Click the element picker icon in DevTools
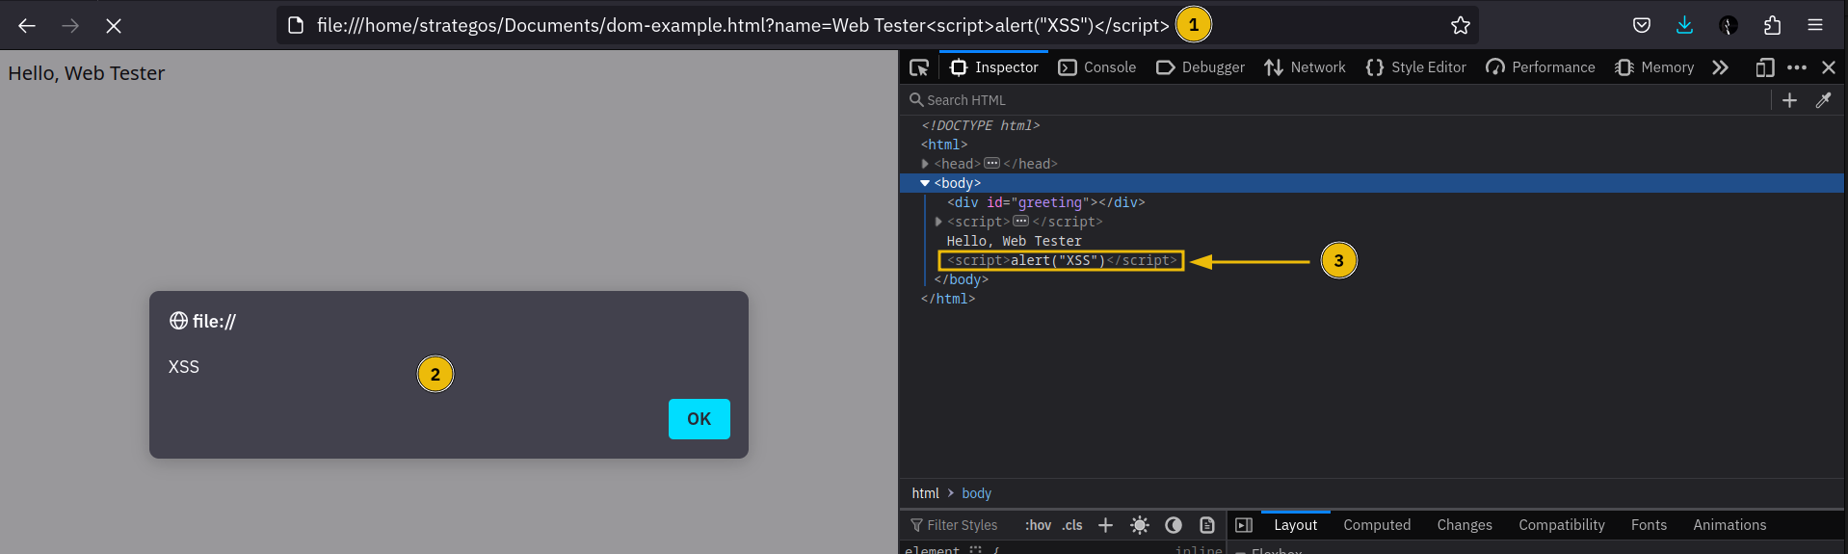 click(919, 67)
